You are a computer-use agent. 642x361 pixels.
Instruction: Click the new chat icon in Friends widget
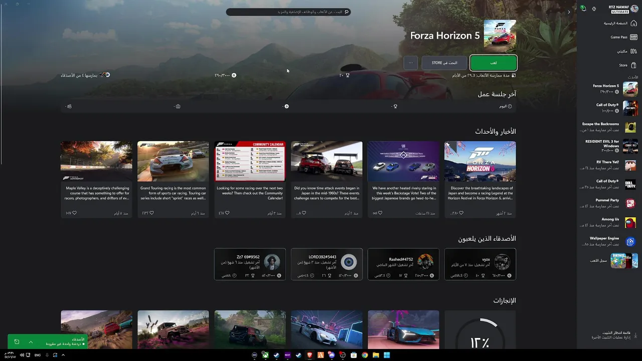coord(17,342)
